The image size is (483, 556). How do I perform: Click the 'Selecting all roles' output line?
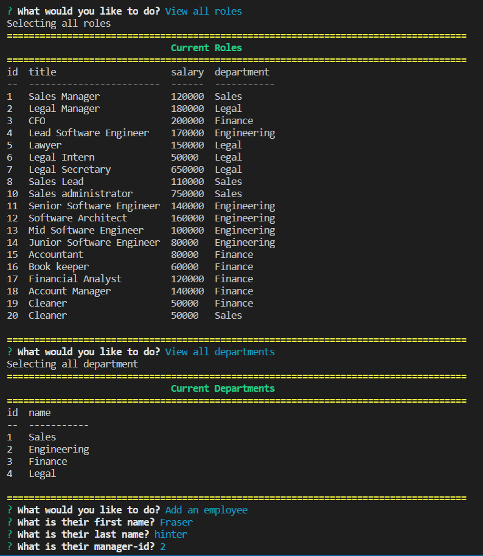click(x=59, y=24)
